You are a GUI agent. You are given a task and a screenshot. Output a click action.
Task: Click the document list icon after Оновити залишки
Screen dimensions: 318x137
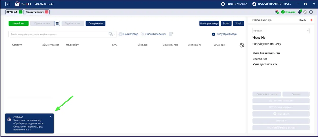point(171,34)
